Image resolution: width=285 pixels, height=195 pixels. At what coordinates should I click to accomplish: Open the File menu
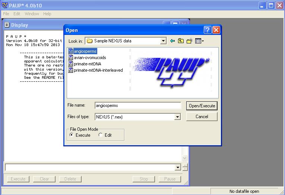6,14
